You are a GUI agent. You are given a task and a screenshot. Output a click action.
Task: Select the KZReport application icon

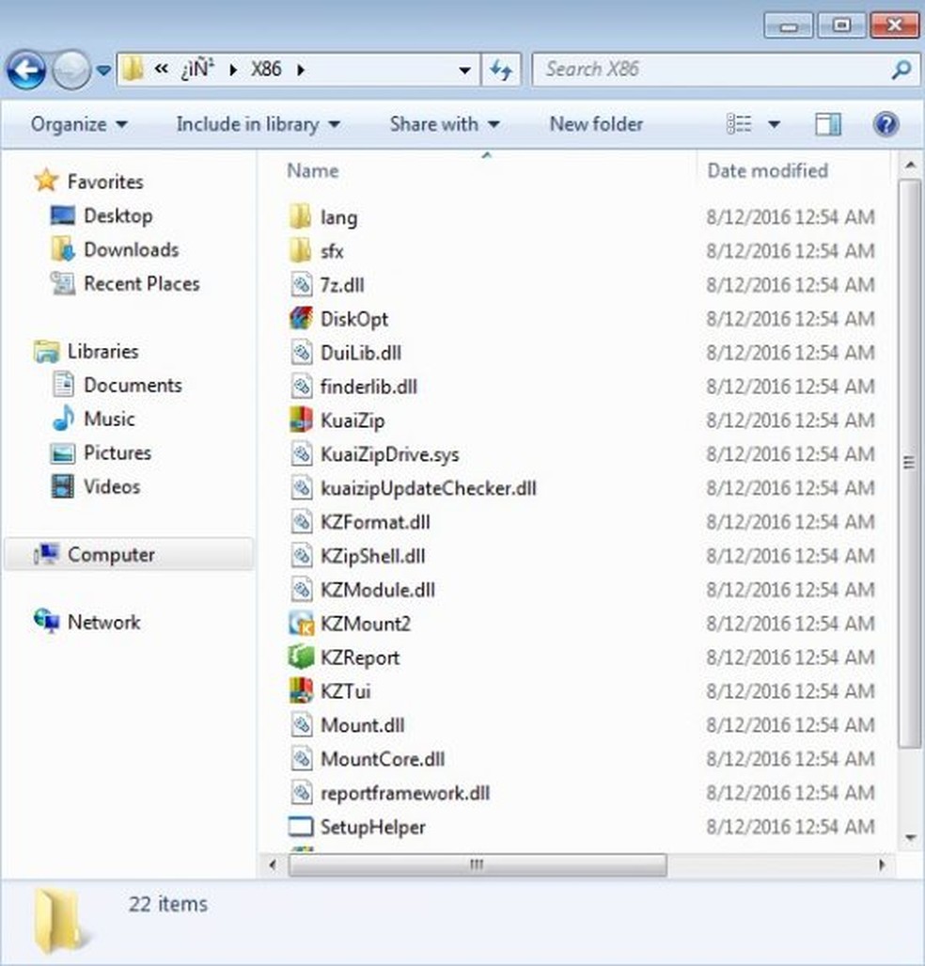301,657
